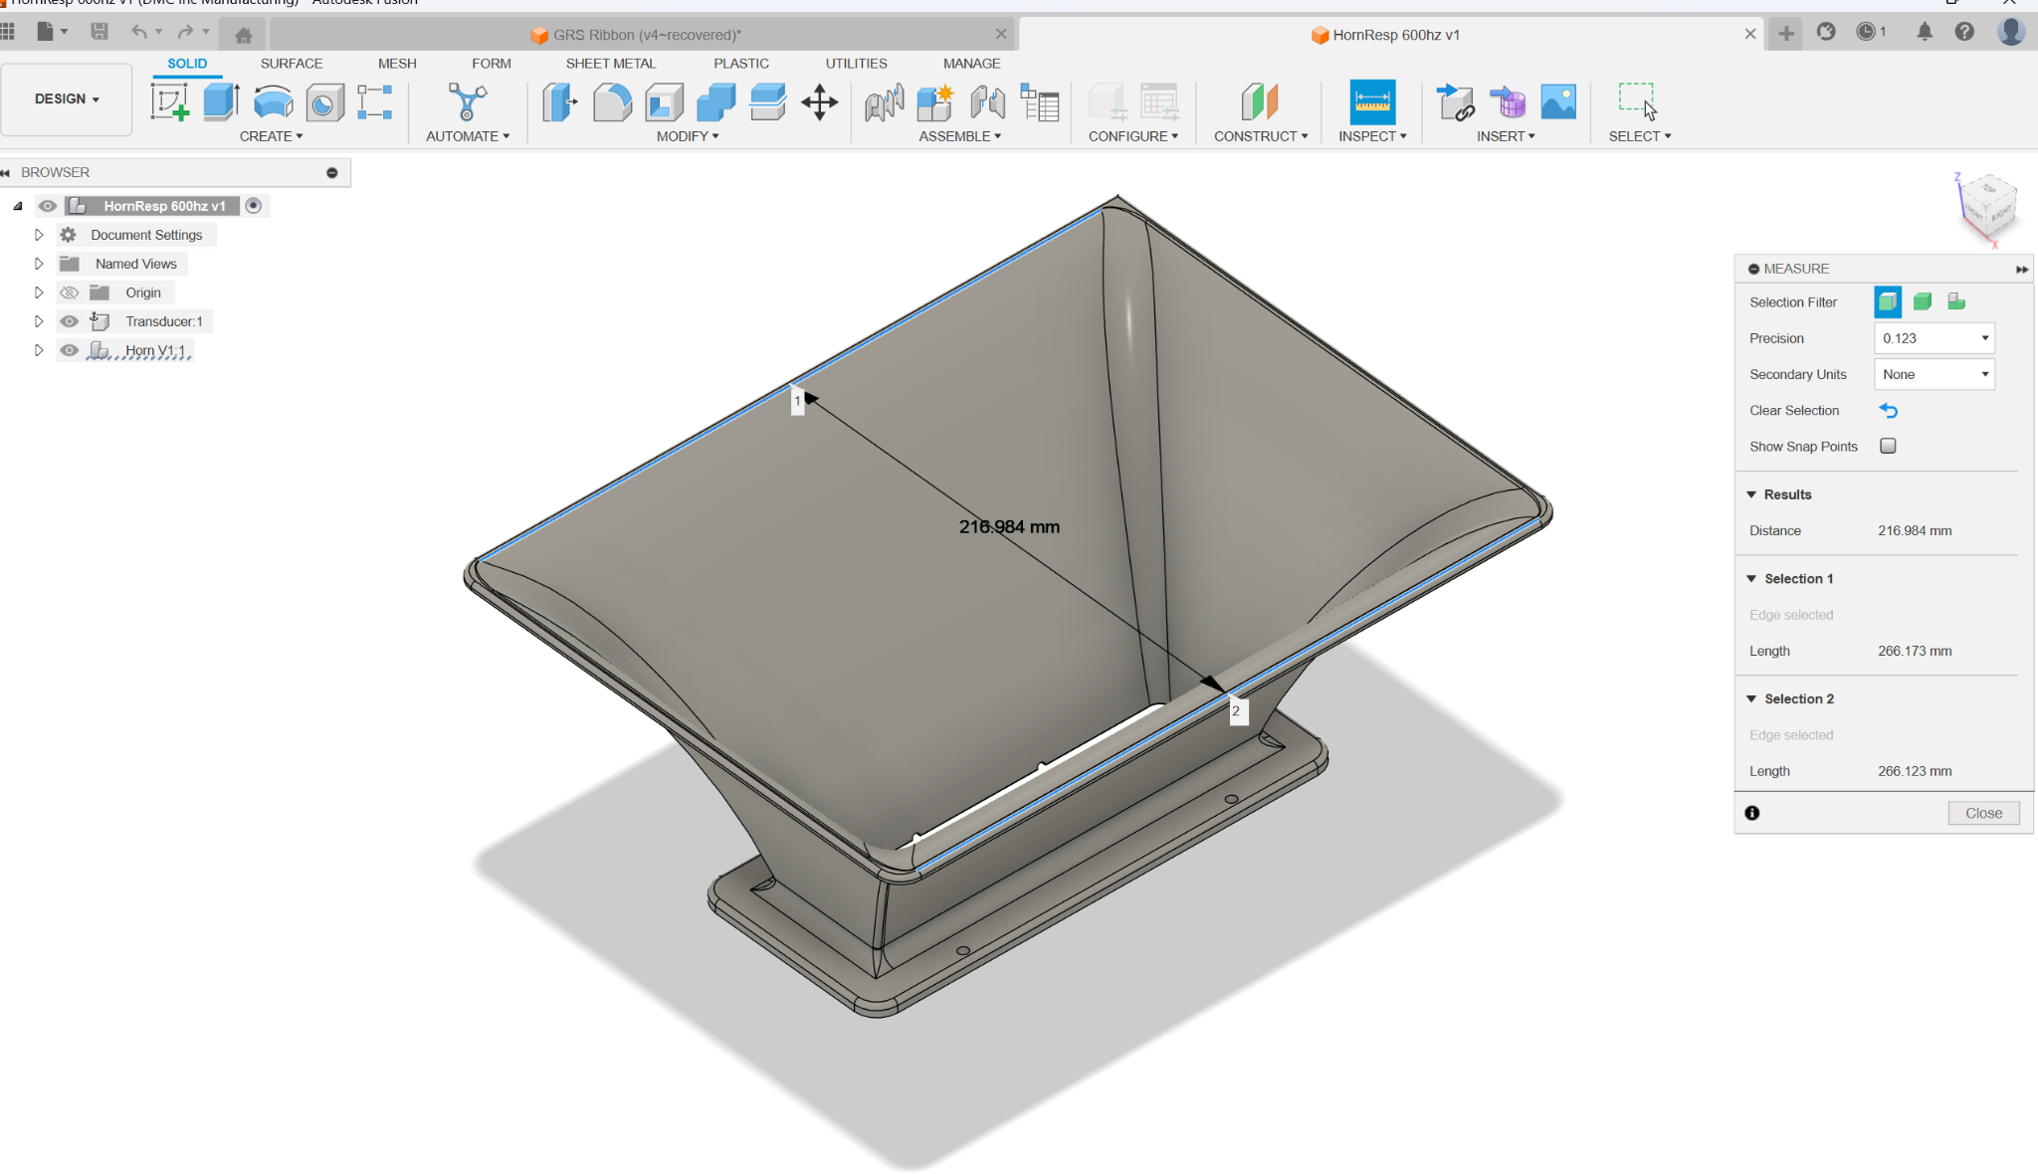Click the Save icon
The width and height of the screenshot is (2038, 1174).
(x=100, y=32)
